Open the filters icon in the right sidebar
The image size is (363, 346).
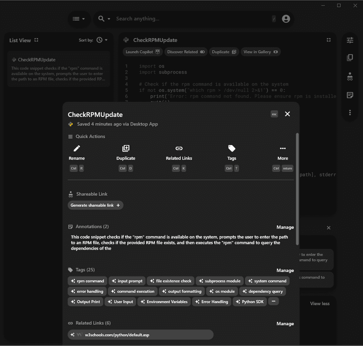coord(350,40)
